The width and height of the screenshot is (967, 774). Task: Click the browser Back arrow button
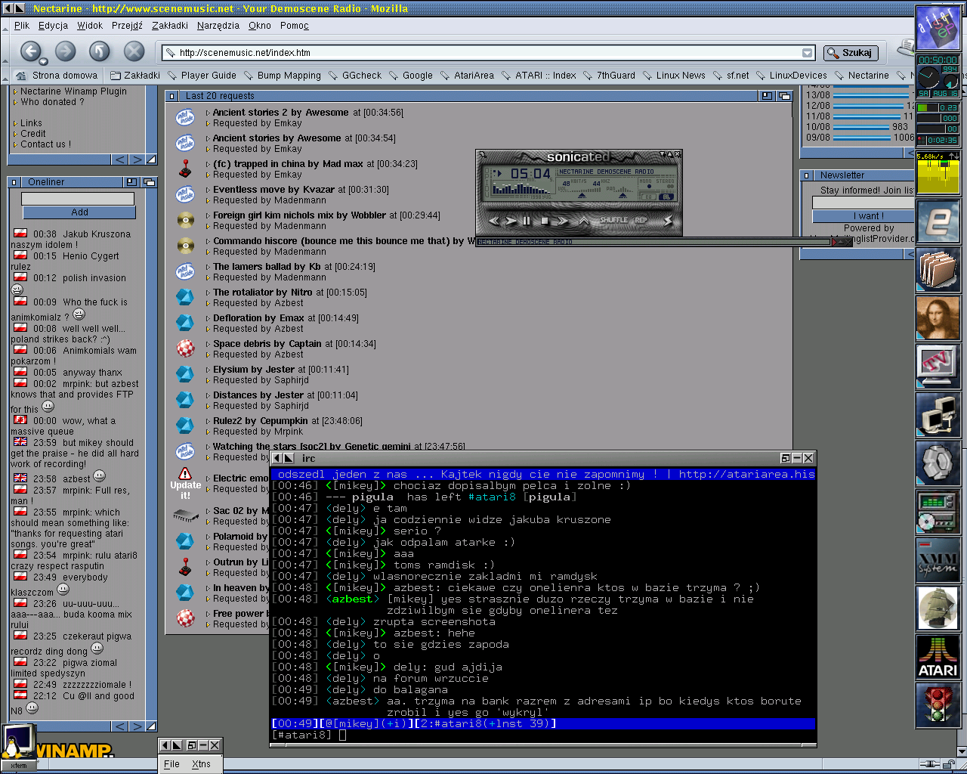pos(30,51)
